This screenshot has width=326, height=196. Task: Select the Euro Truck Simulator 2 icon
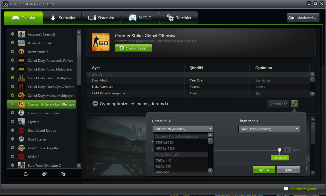pyautogui.click(x=21, y=165)
